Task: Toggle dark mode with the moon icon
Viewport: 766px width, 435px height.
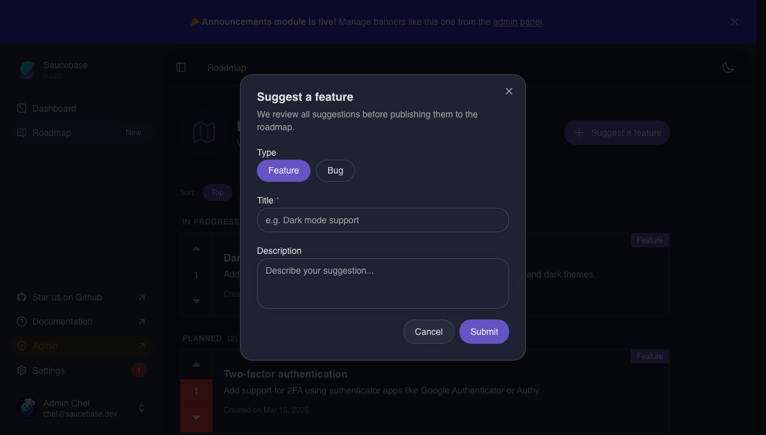Action: pos(728,67)
